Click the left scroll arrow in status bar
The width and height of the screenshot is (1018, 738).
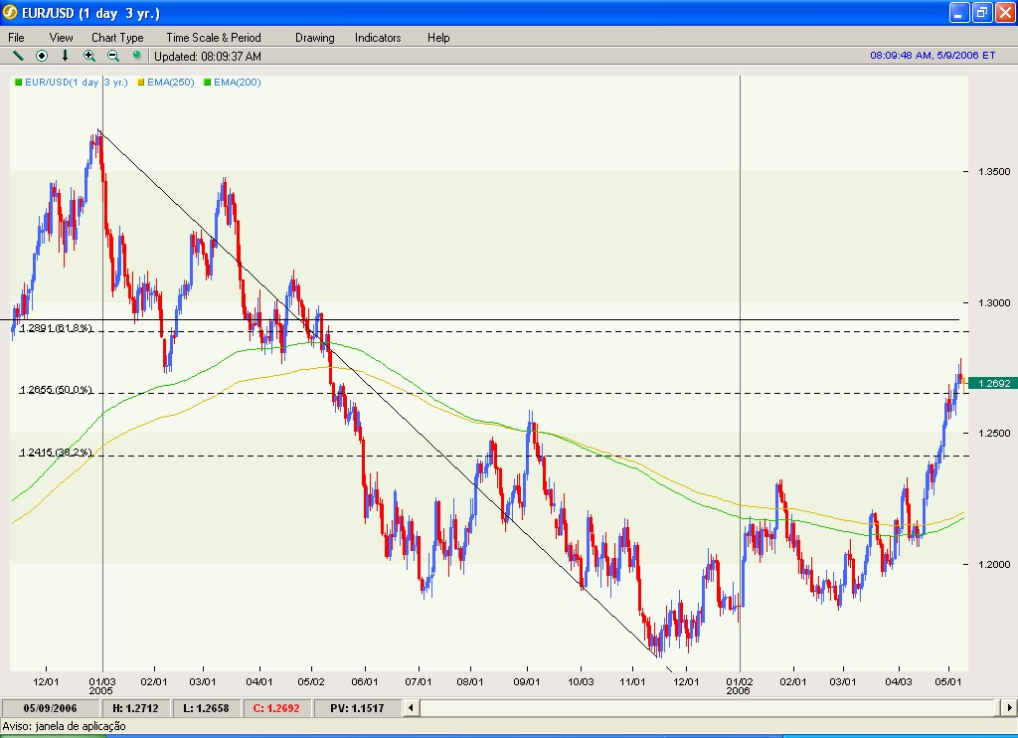pyautogui.click(x=410, y=707)
